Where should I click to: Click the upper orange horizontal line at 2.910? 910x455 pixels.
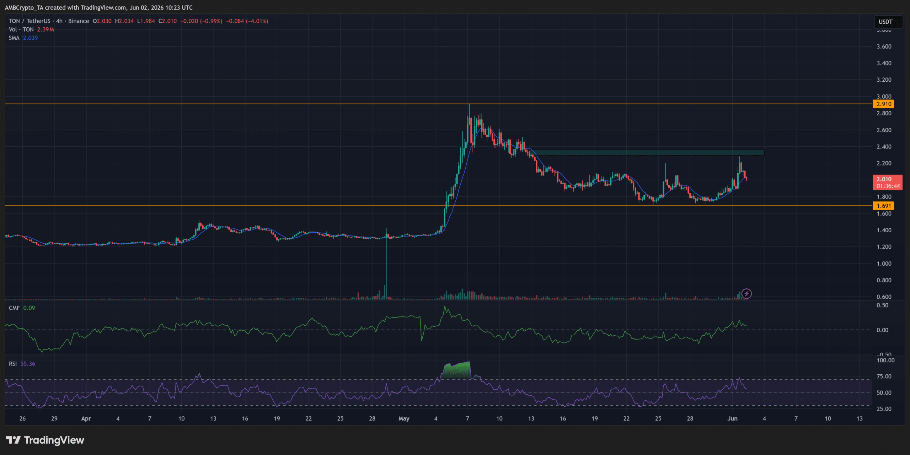tap(439, 104)
